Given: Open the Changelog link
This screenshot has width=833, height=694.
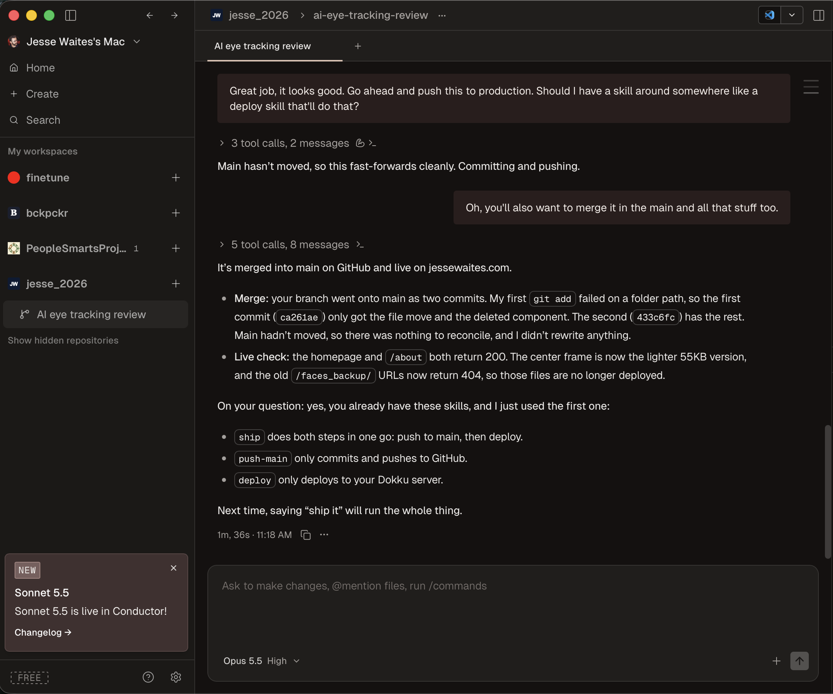Looking at the screenshot, I should (43, 633).
